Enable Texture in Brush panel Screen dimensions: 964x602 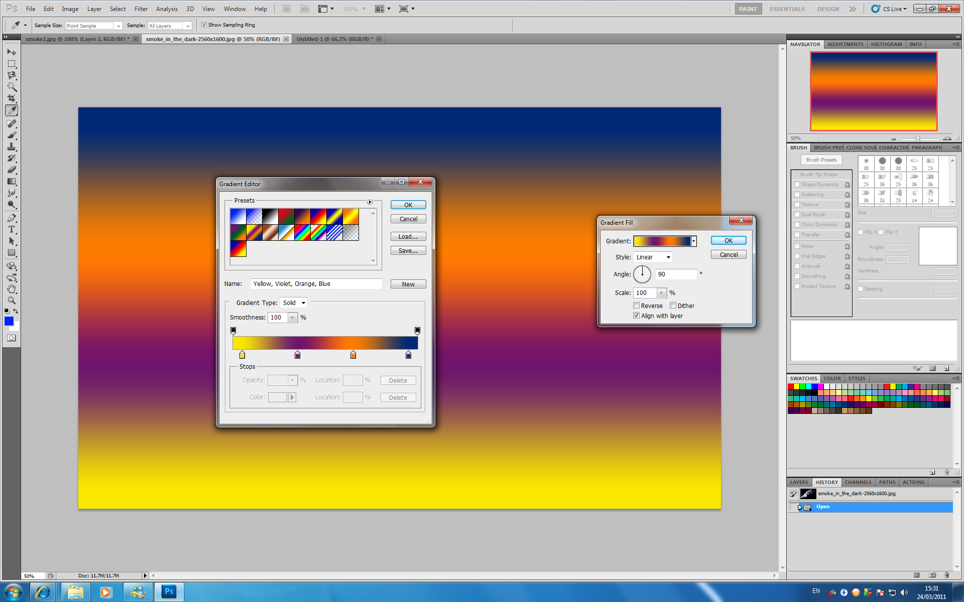click(797, 205)
